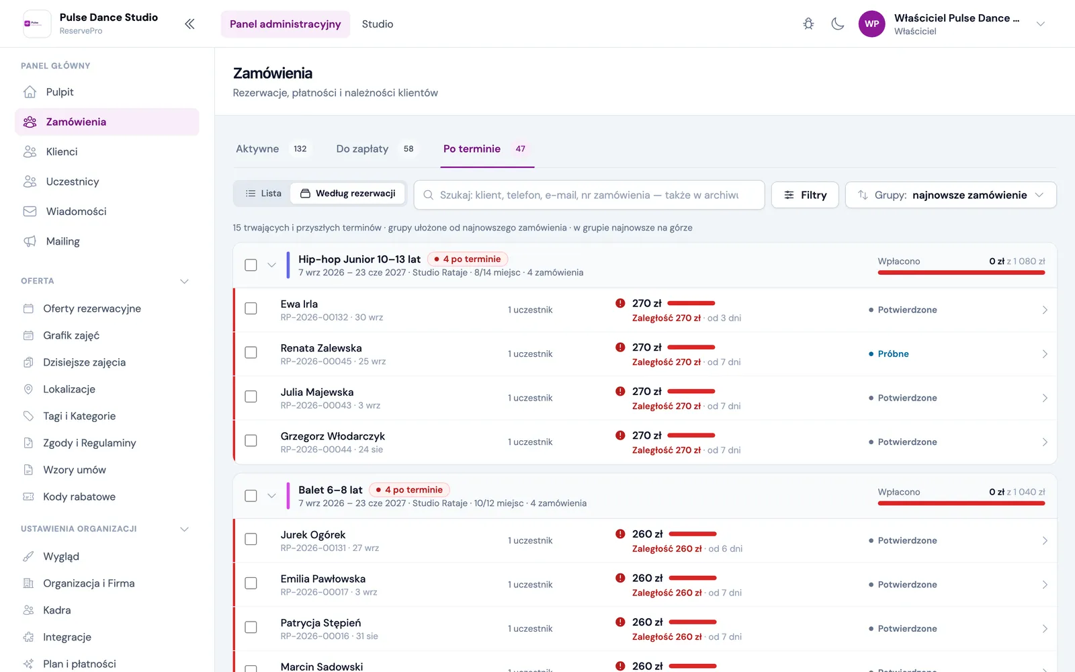Open Emilia Pawłowska order details arrow

(1045, 585)
